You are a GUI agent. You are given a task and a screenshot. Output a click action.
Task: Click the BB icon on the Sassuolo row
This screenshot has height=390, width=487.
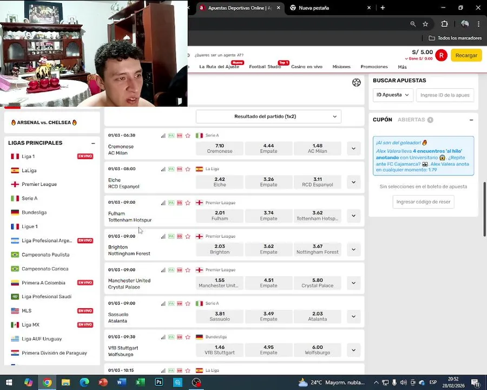pyautogui.click(x=180, y=303)
